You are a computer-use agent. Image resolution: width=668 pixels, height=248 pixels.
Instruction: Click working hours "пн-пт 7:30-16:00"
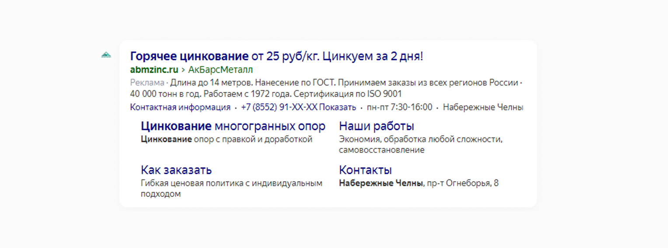click(399, 107)
